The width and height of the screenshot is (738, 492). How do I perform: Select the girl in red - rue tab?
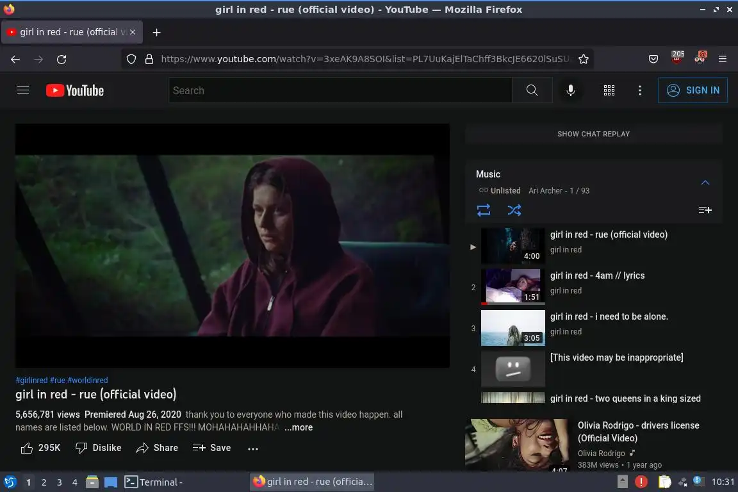(x=72, y=32)
